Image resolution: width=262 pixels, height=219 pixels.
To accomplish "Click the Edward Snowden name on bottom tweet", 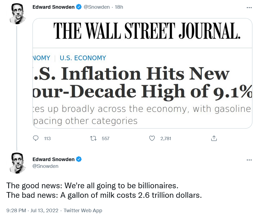I will point(53,159).
